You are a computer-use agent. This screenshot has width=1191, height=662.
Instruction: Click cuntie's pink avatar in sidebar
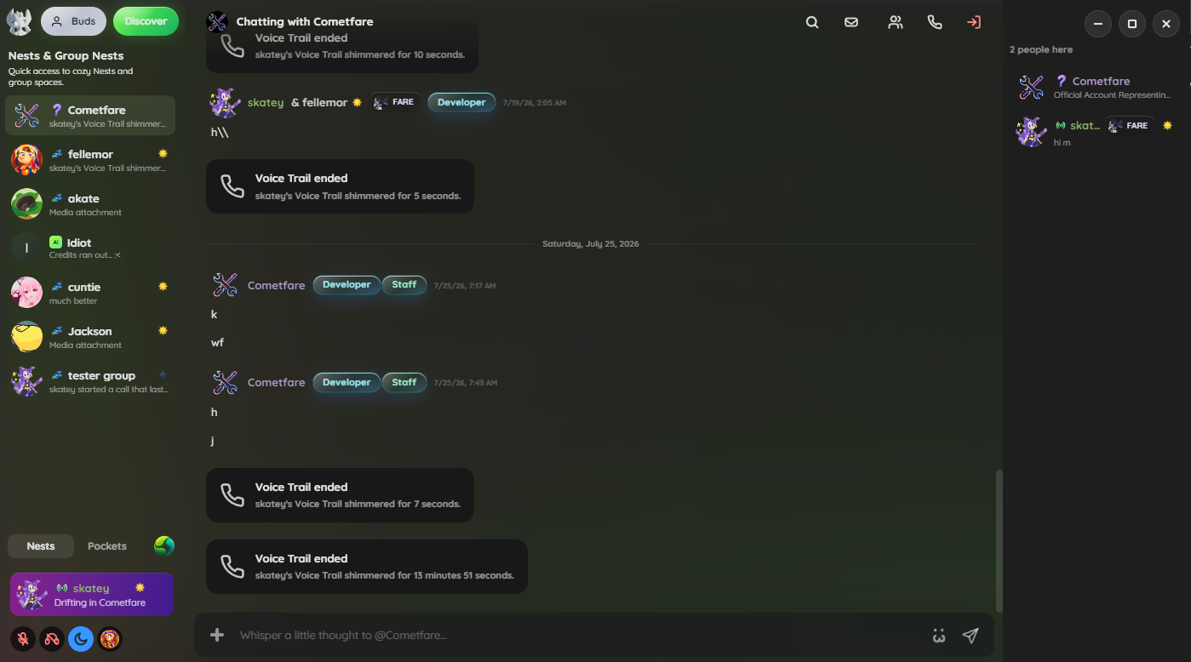(x=27, y=293)
